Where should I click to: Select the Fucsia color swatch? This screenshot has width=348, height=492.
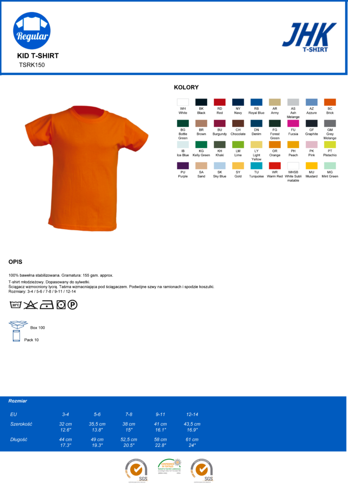(293, 123)
